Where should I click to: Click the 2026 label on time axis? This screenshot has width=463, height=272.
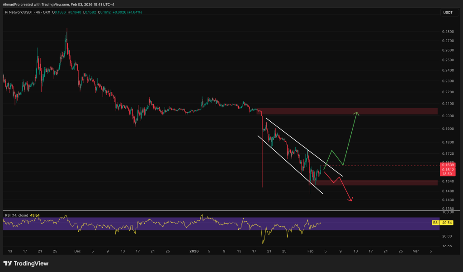click(x=194, y=251)
